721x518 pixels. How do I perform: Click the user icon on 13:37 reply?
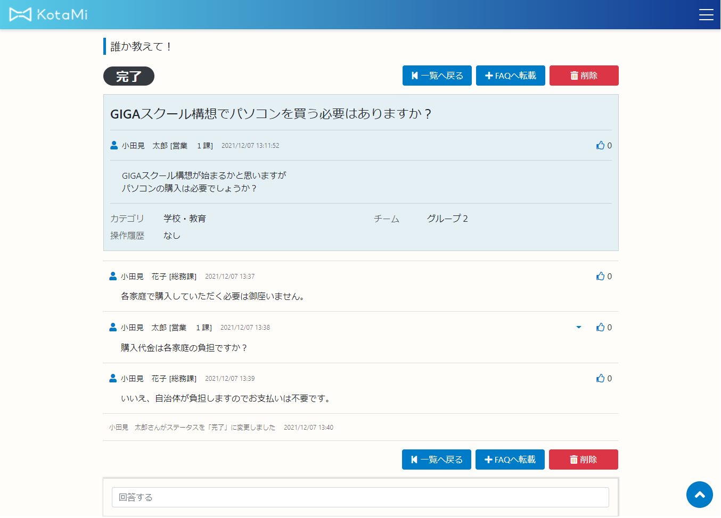(x=113, y=276)
